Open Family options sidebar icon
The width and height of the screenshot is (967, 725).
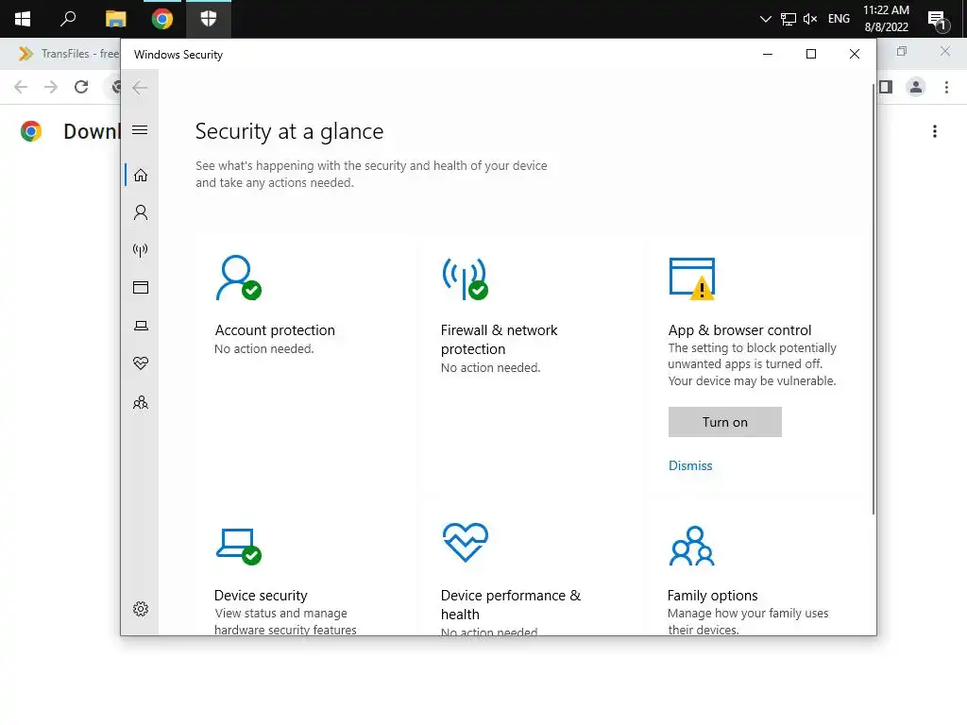pos(141,402)
